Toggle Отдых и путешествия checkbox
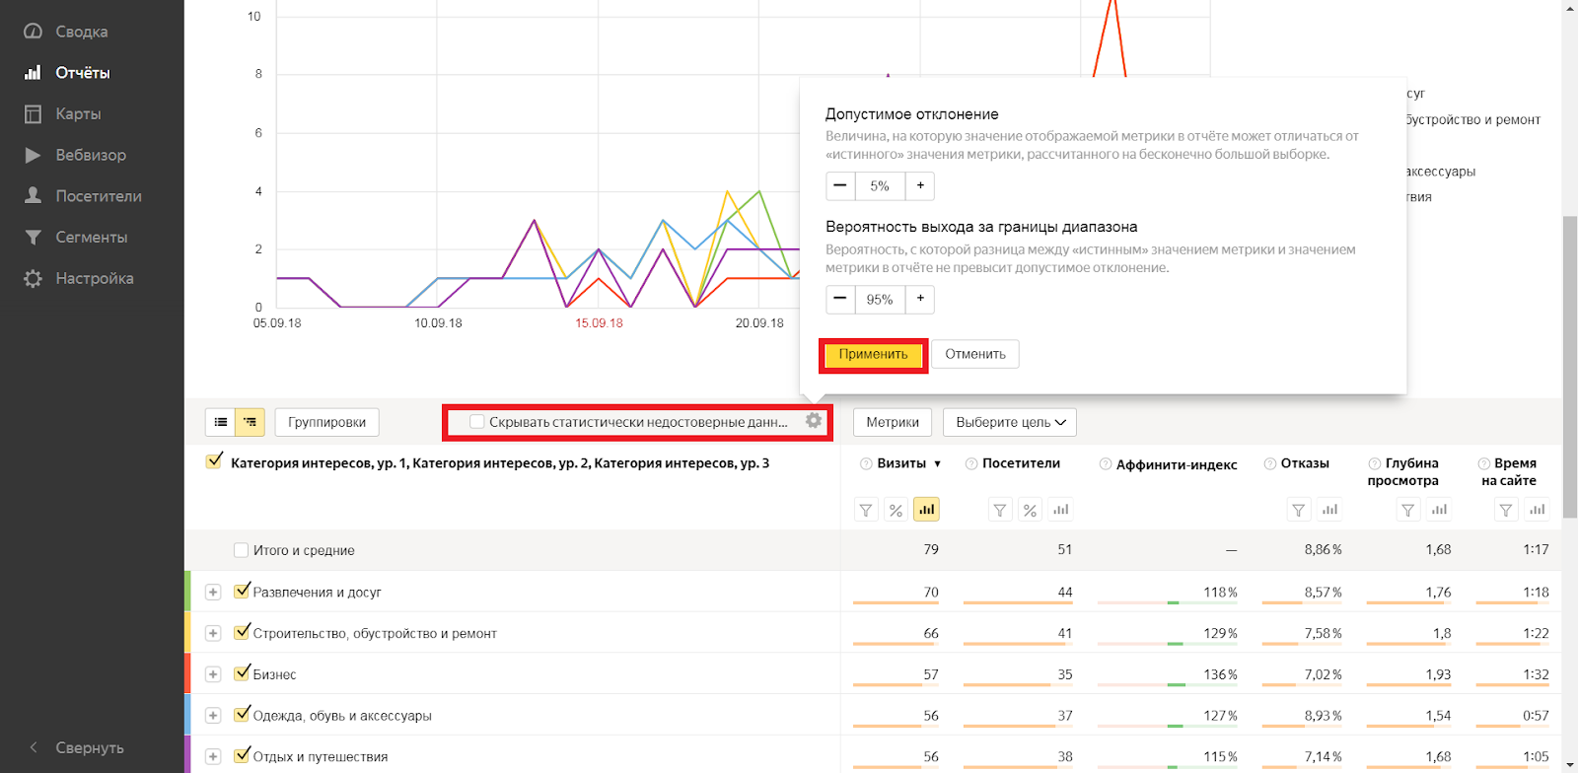The width and height of the screenshot is (1578, 773). coord(242,756)
